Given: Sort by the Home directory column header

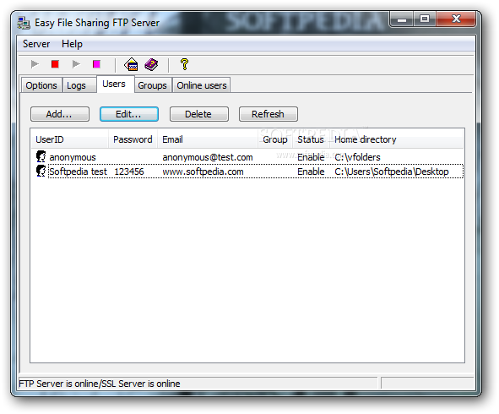Looking at the screenshot, I should [x=397, y=139].
